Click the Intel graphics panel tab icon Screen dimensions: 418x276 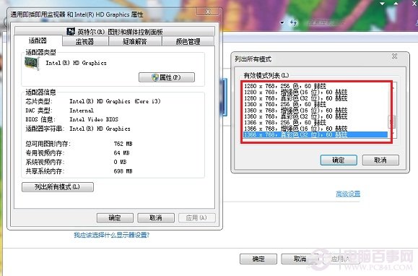click(70, 32)
